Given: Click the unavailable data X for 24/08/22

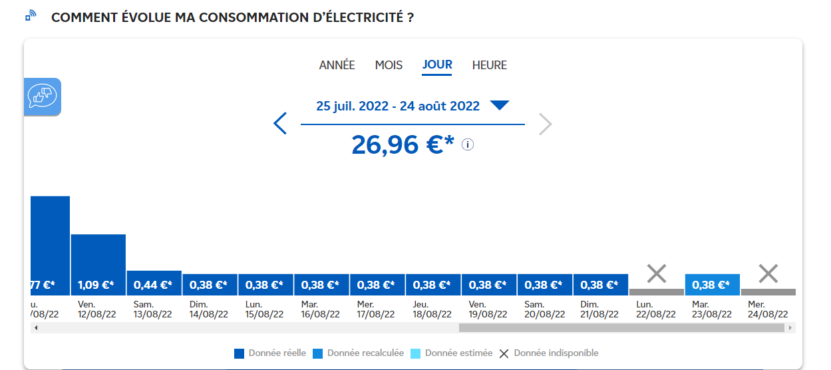Looking at the screenshot, I should (768, 274).
